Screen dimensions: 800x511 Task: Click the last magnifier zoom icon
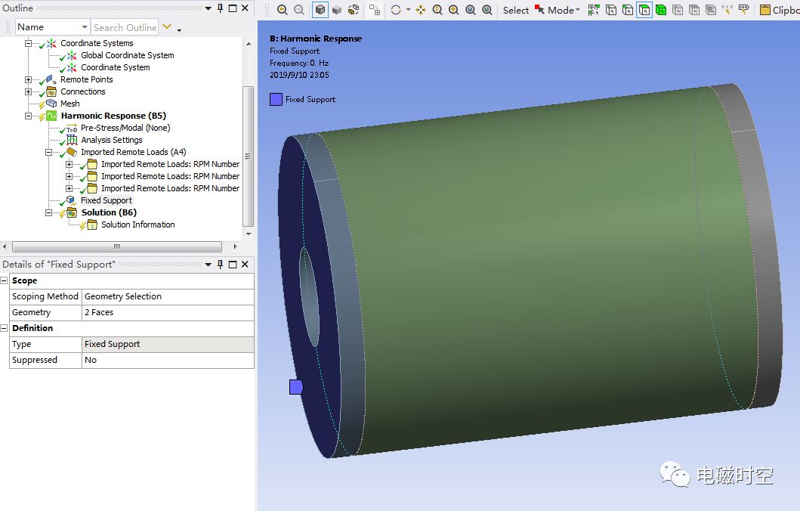pos(487,10)
